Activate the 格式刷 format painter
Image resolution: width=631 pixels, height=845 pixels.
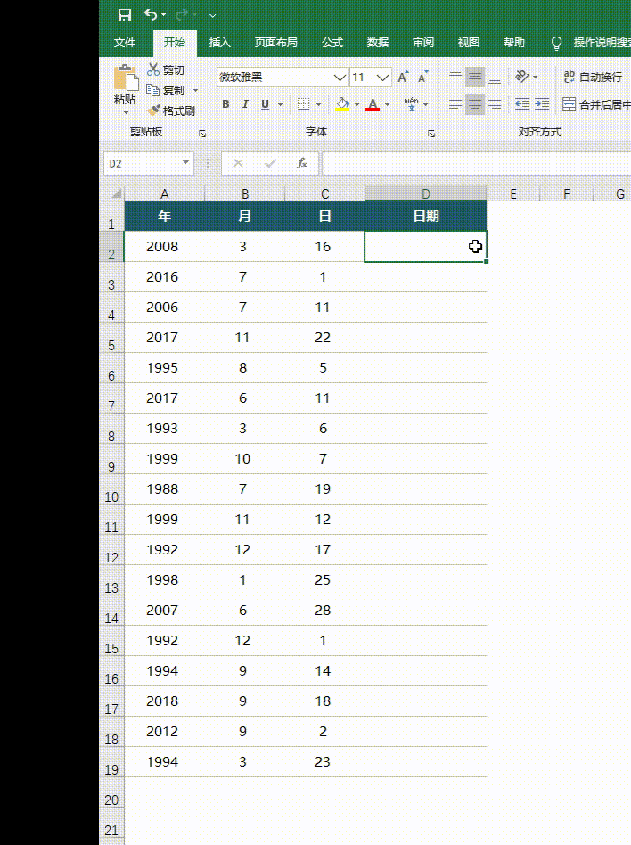click(171, 111)
